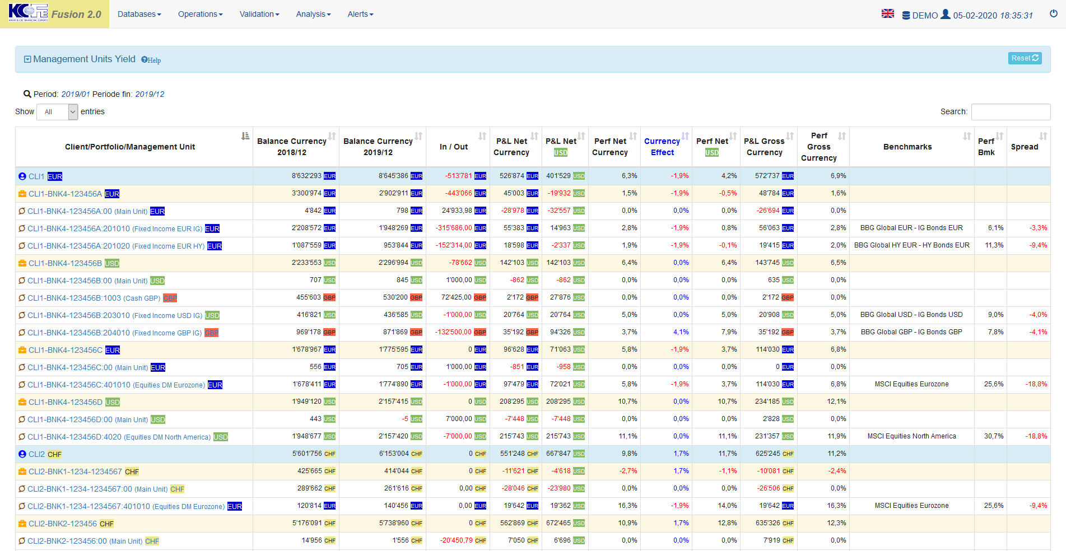This screenshot has height=551, width=1066.
Task: Collapse the Management Units Yield panel
Action: (27, 59)
